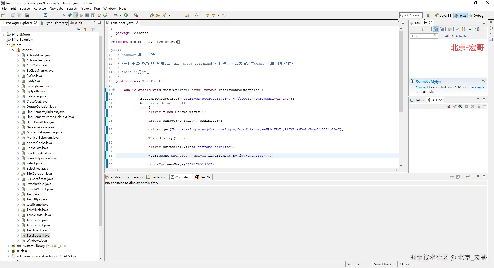Toggle Categorized view in Task List

pyautogui.click(x=436, y=29)
